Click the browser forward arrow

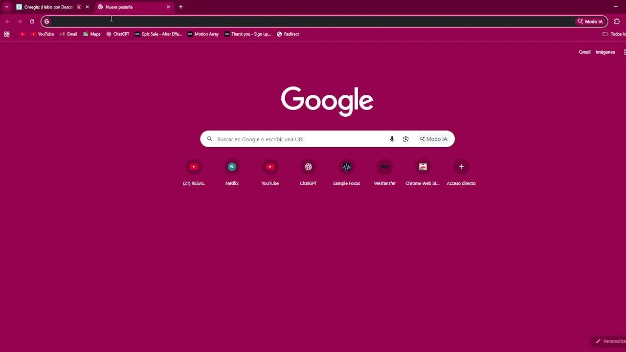point(20,22)
